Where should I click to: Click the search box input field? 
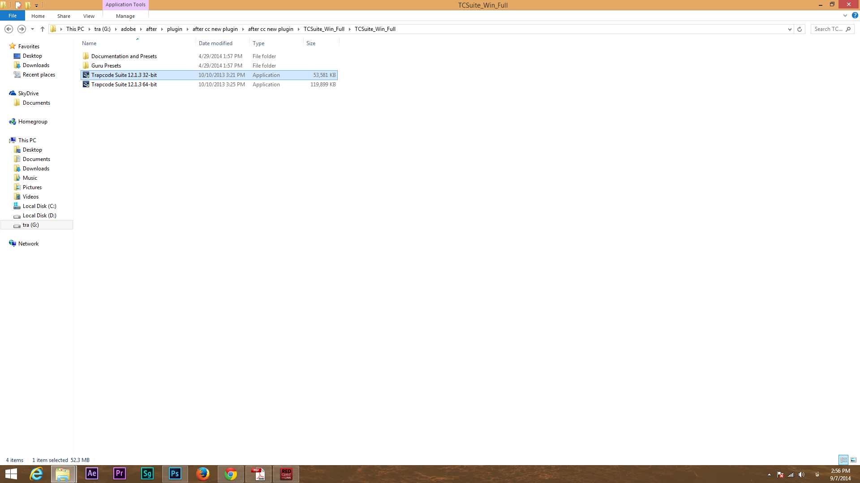click(831, 28)
